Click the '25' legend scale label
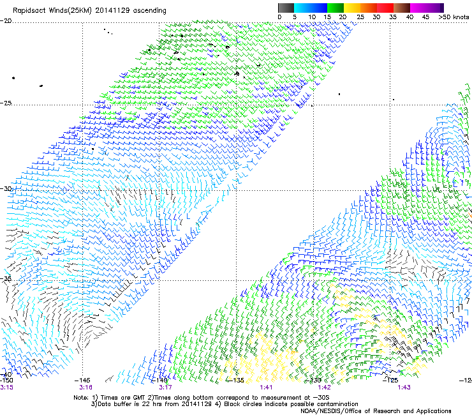Viewport: 472px width, 415px height. coord(360,17)
